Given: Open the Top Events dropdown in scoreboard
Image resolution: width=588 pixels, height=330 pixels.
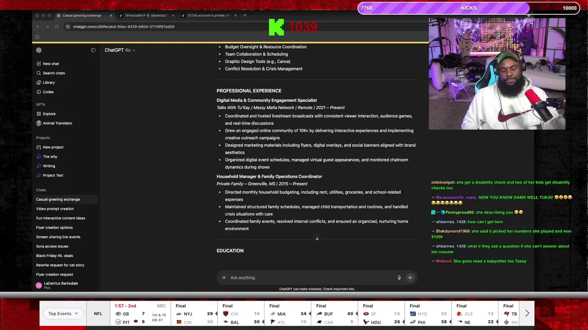Looking at the screenshot, I should pyautogui.click(x=63, y=313).
